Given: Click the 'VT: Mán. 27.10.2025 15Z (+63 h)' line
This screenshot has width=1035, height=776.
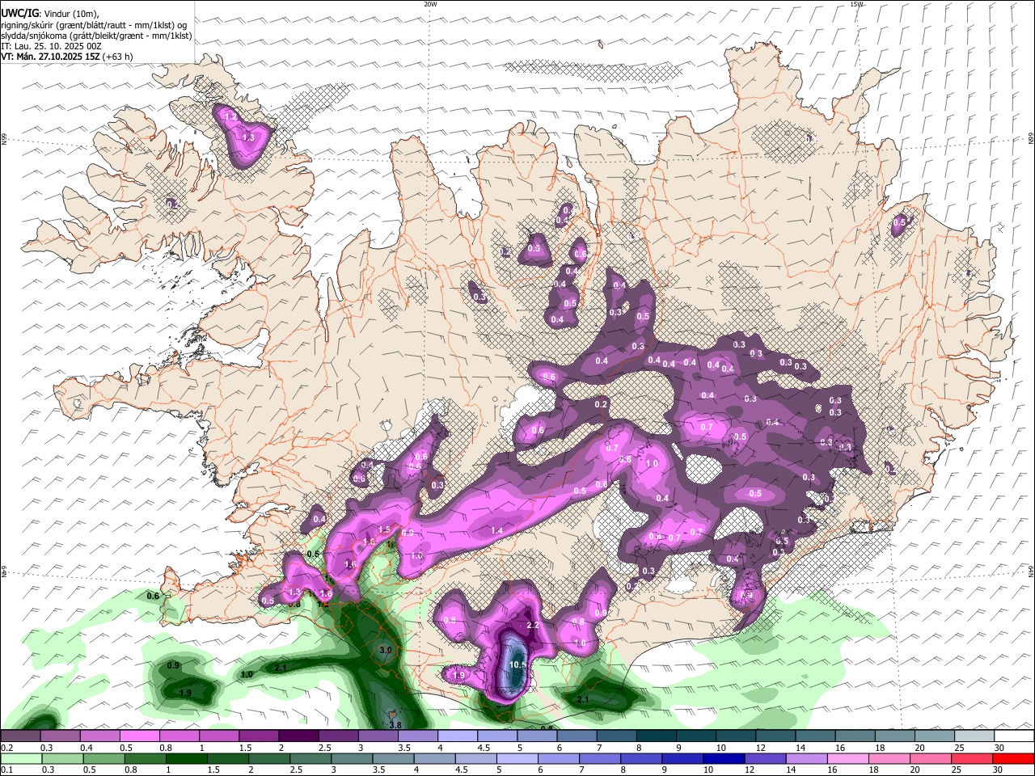Looking at the screenshot, I should pyautogui.click(x=67, y=57).
